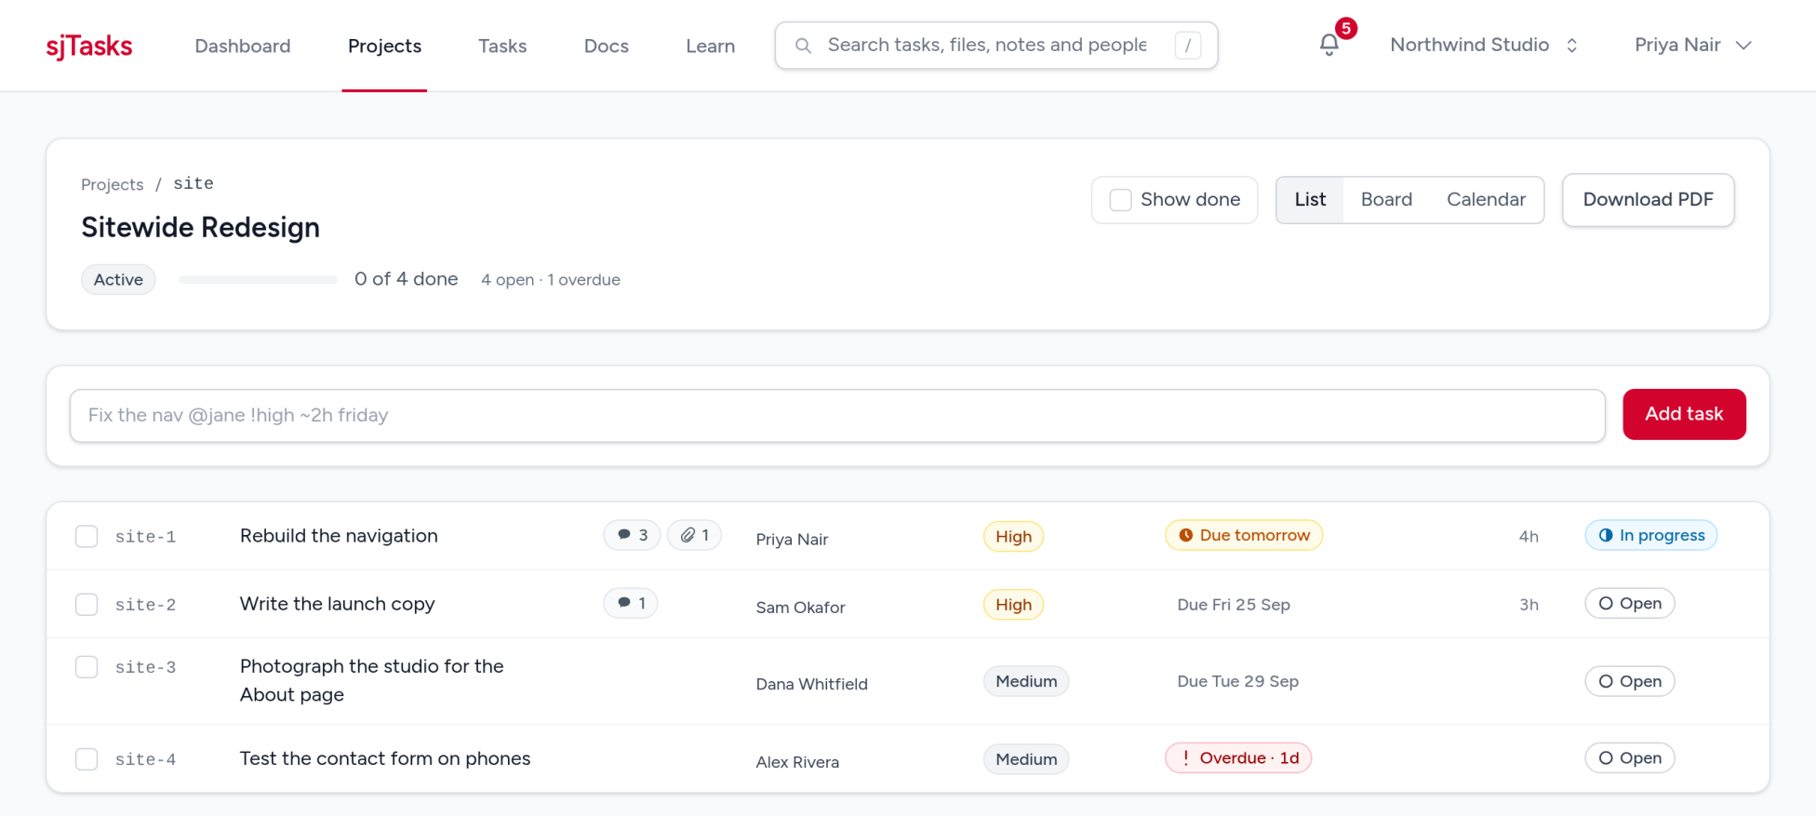Open task Test the contact form on phones
Image resolution: width=1816 pixels, height=816 pixels.
pos(385,758)
